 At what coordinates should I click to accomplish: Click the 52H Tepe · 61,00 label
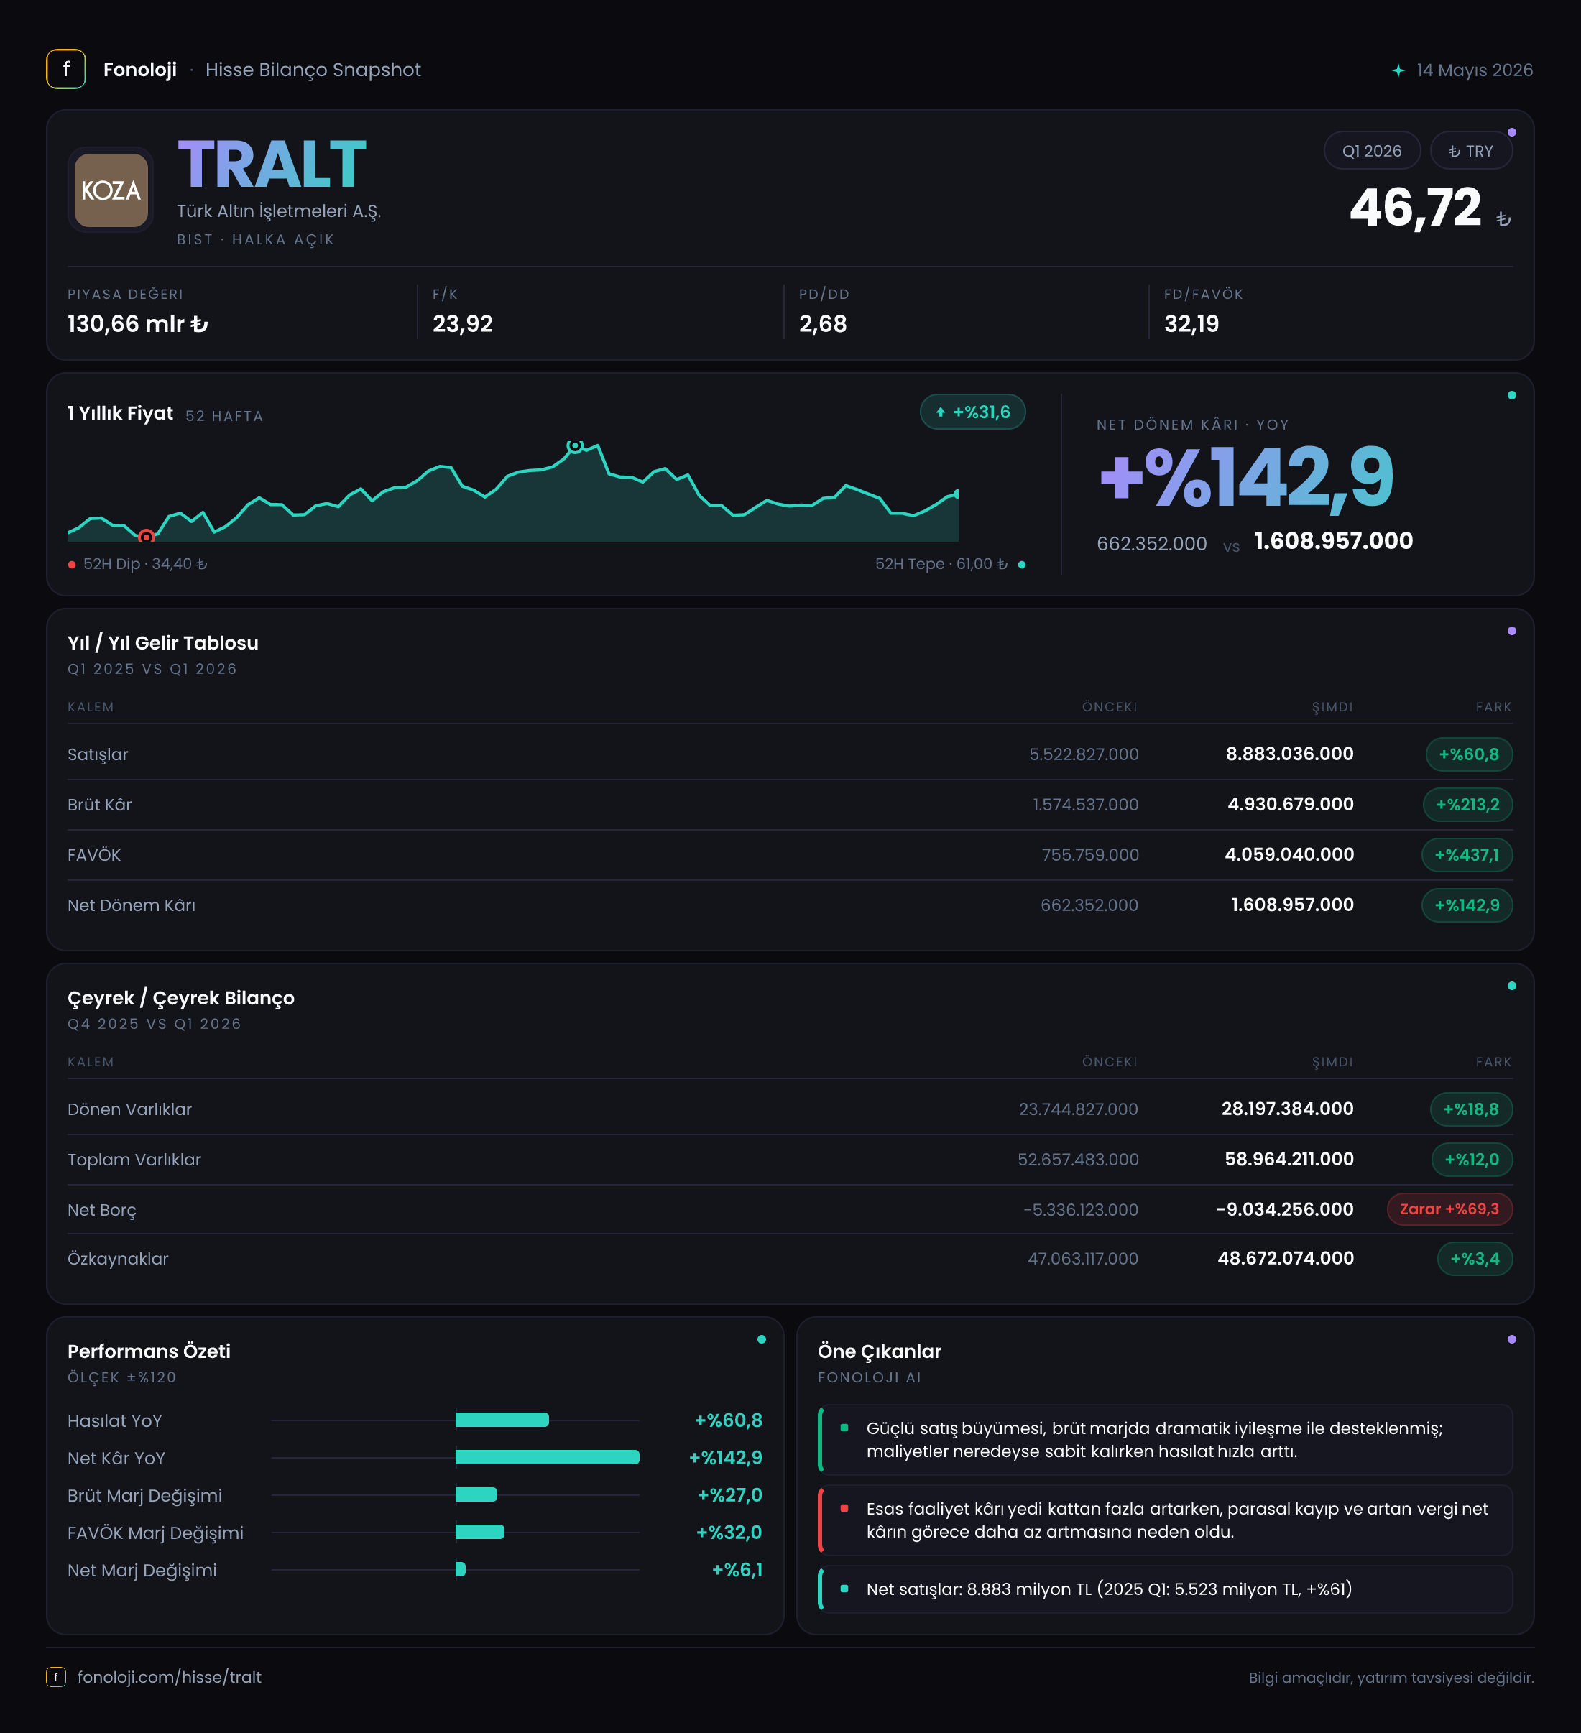point(941,564)
